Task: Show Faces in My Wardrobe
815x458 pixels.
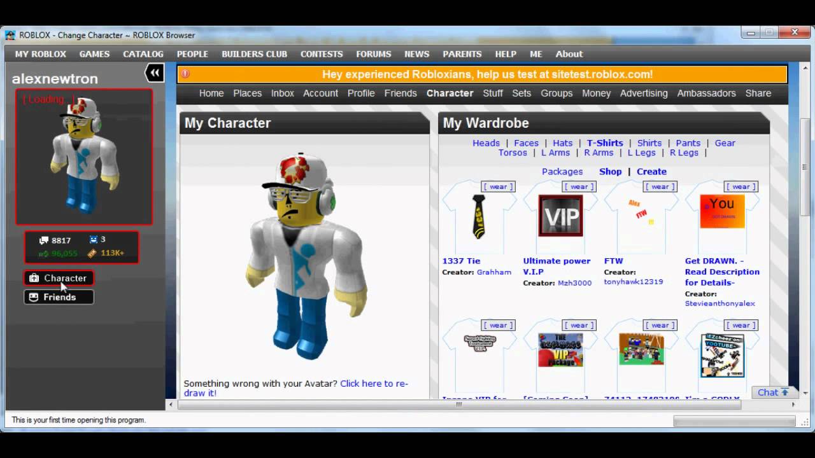Action: 527,143
